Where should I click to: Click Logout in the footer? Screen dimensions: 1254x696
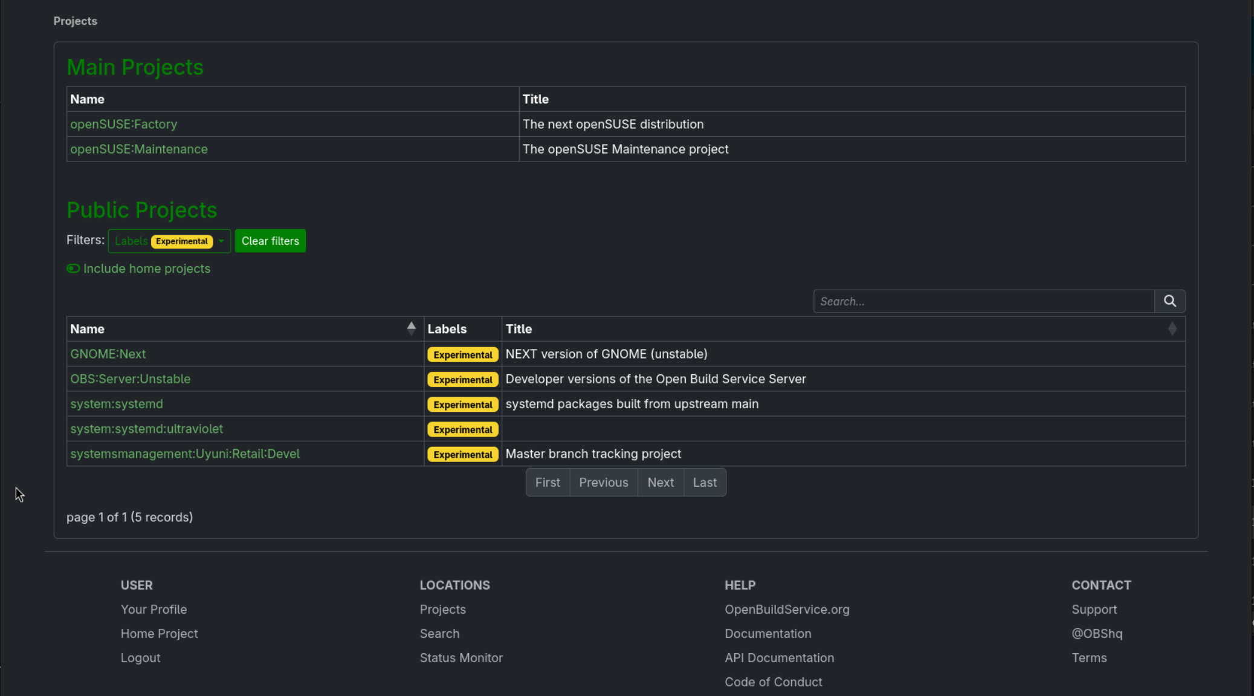140,658
